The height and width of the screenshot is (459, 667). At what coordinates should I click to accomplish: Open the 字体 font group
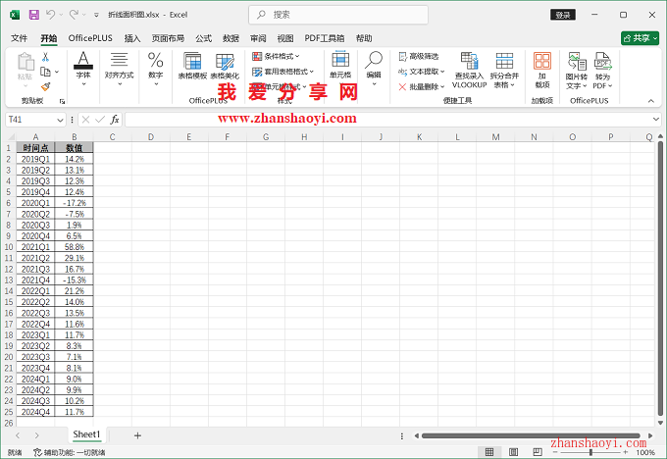point(83,68)
